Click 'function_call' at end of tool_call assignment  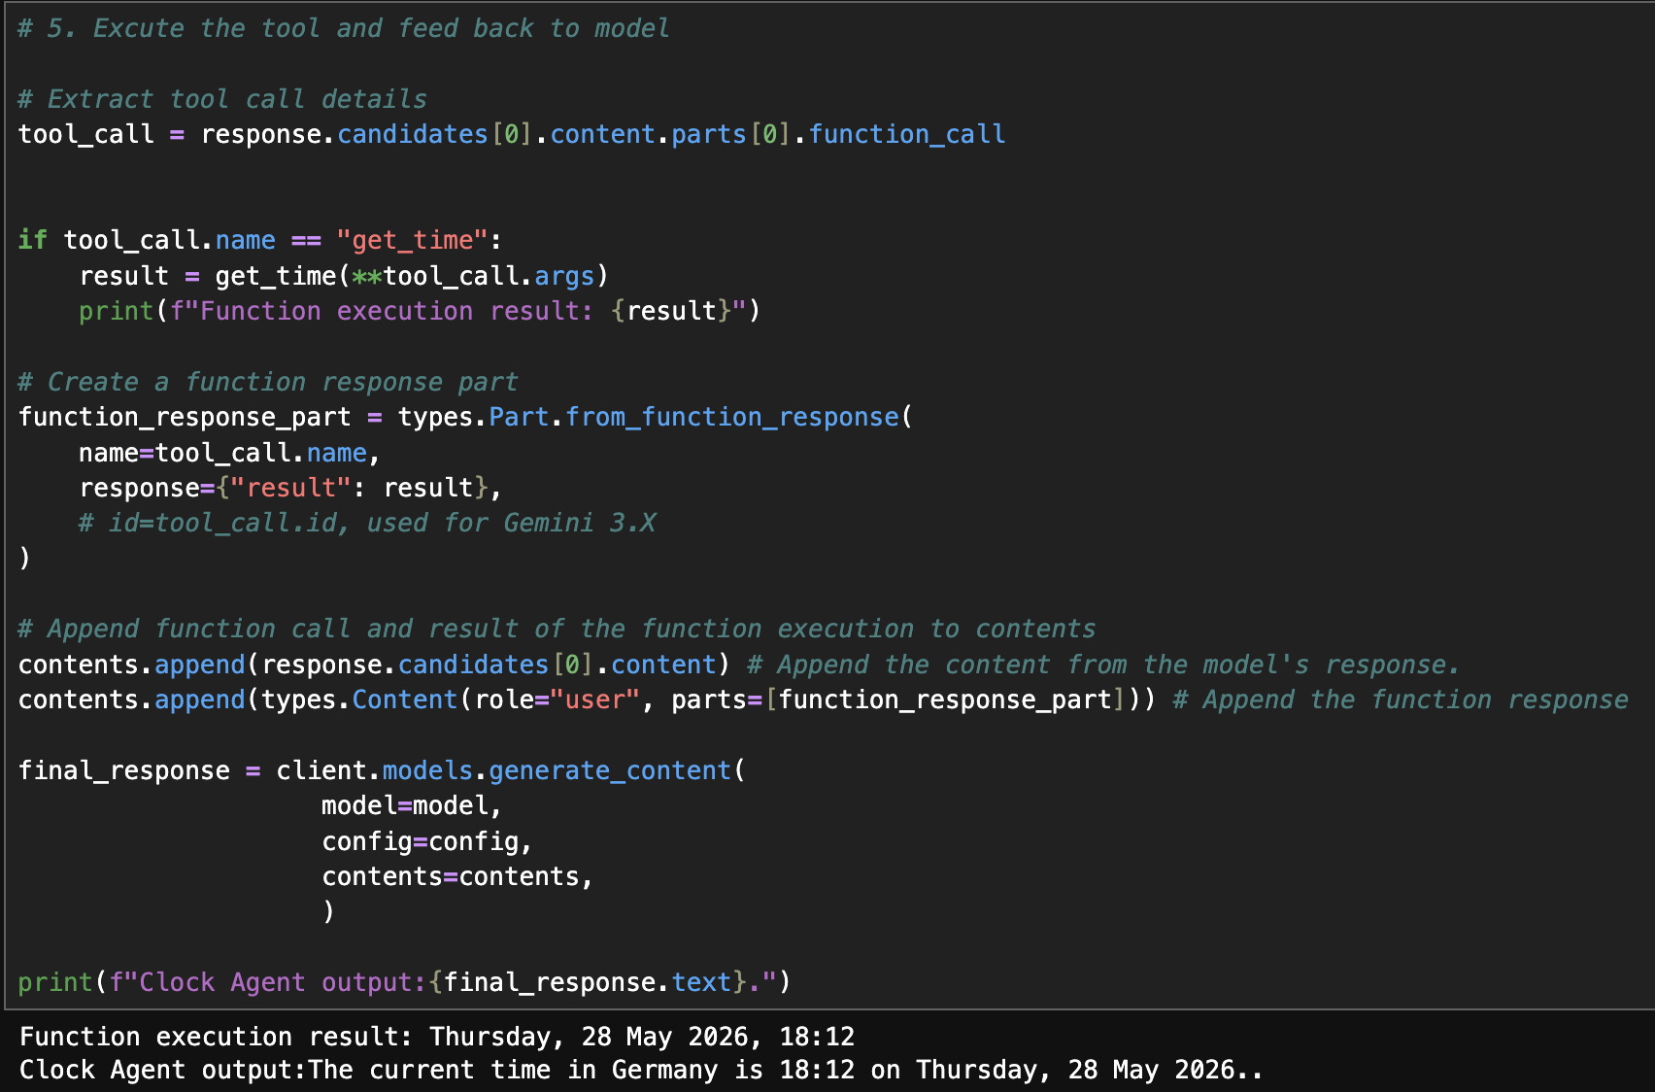907,134
